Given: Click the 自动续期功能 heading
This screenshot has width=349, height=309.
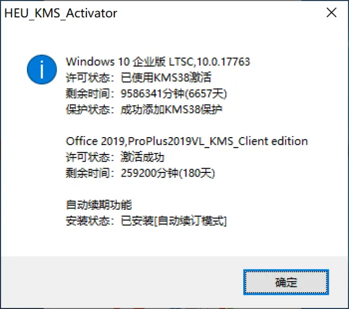Looking at the screenshot, I should (x=99, y=205).
